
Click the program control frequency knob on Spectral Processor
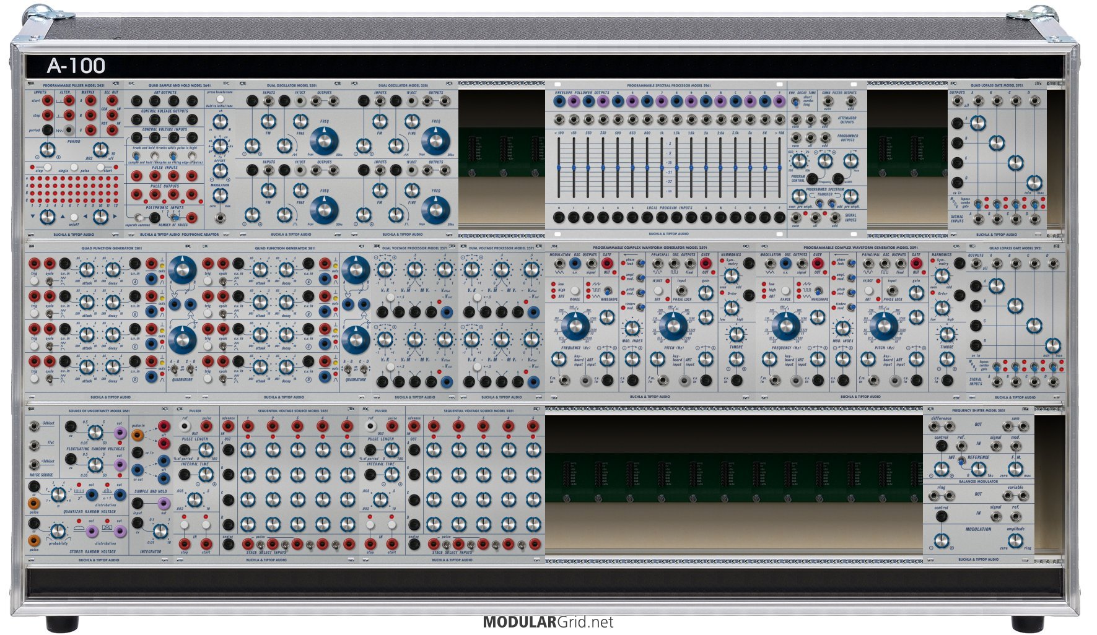click(x=825, y=161)
